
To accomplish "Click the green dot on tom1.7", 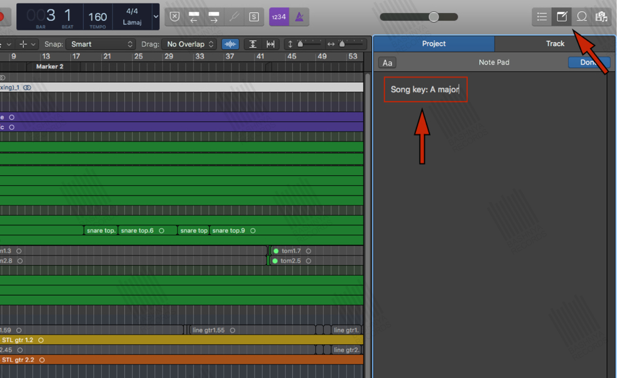I will click(276, 251).
